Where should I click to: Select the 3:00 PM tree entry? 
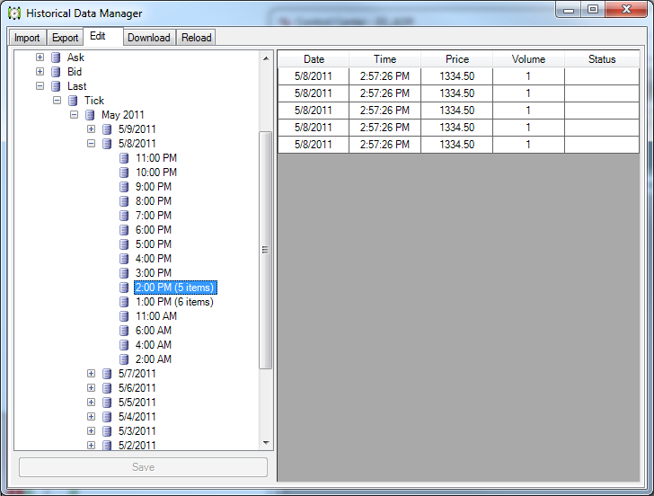154,273
